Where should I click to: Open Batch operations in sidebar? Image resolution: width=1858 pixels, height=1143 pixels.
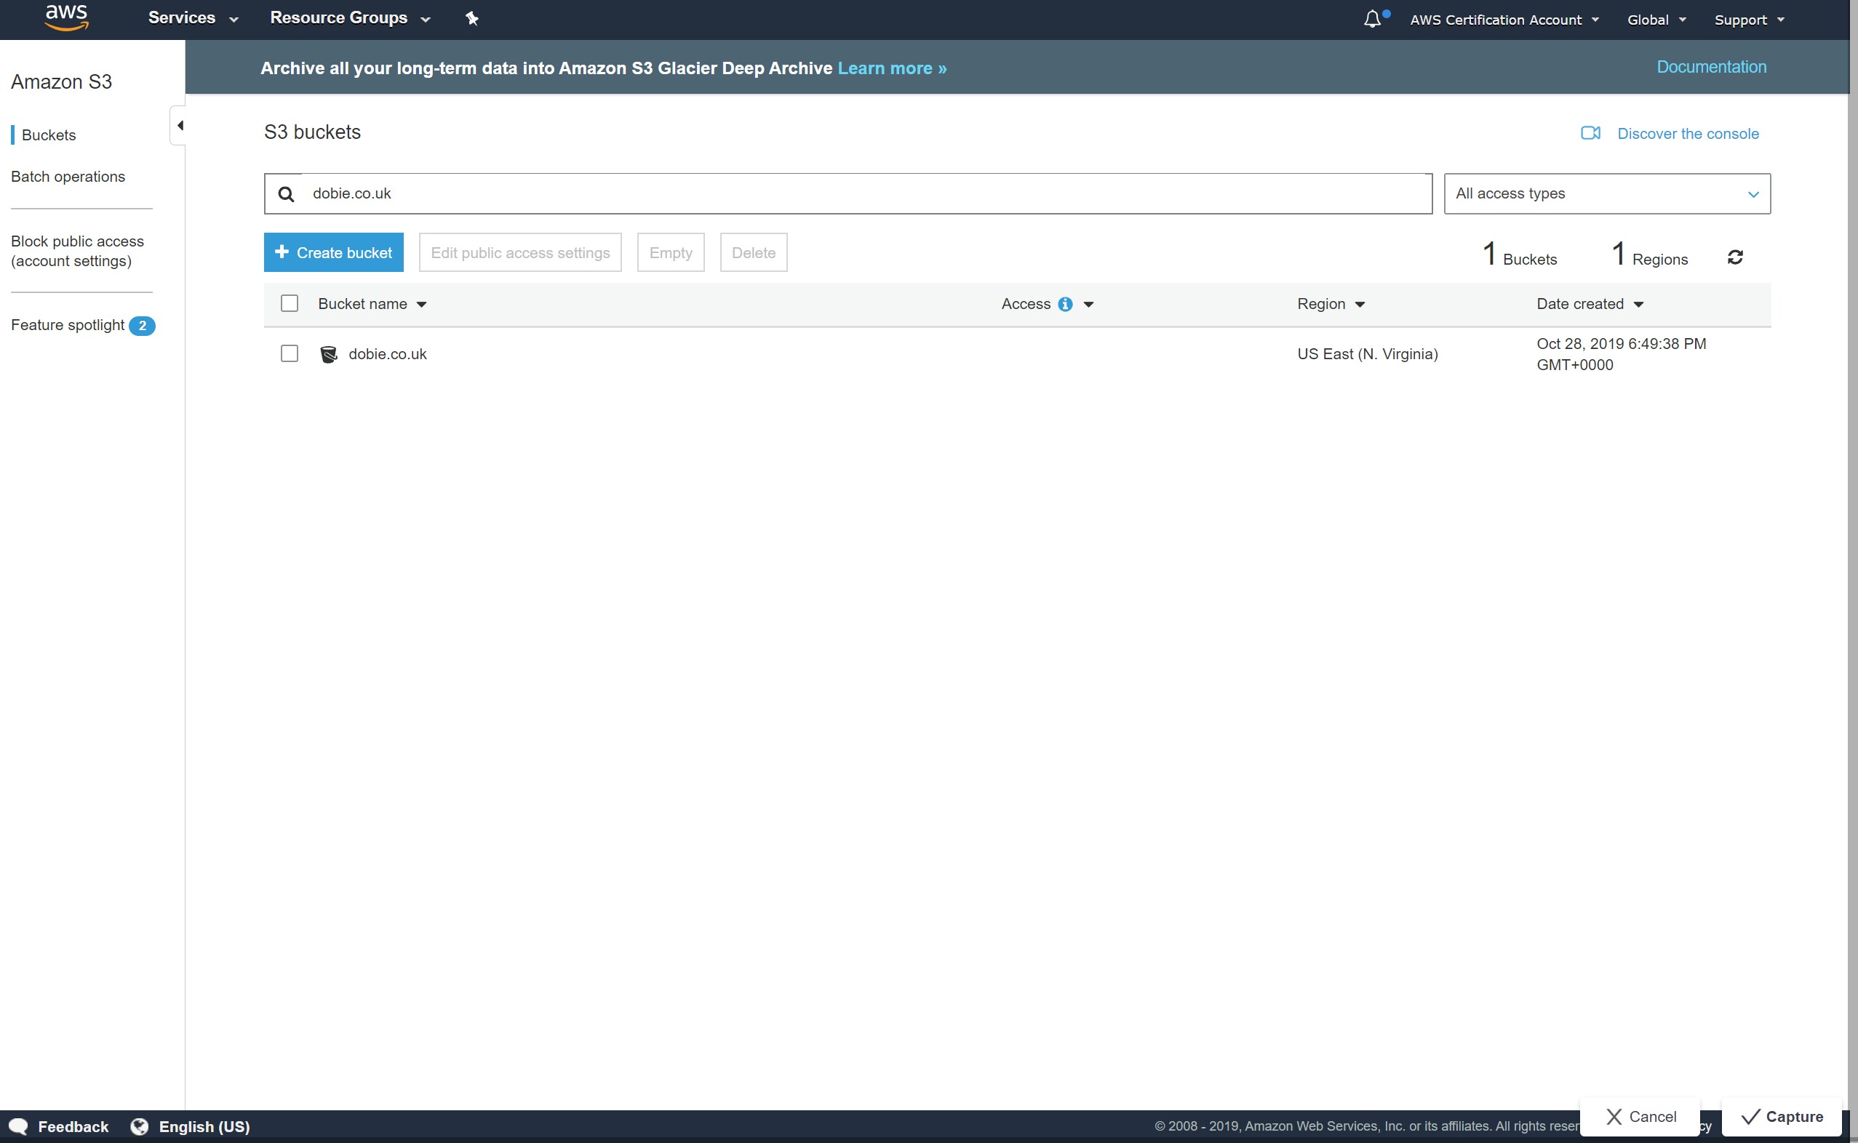pyautogui.click(x=68, y=176)
